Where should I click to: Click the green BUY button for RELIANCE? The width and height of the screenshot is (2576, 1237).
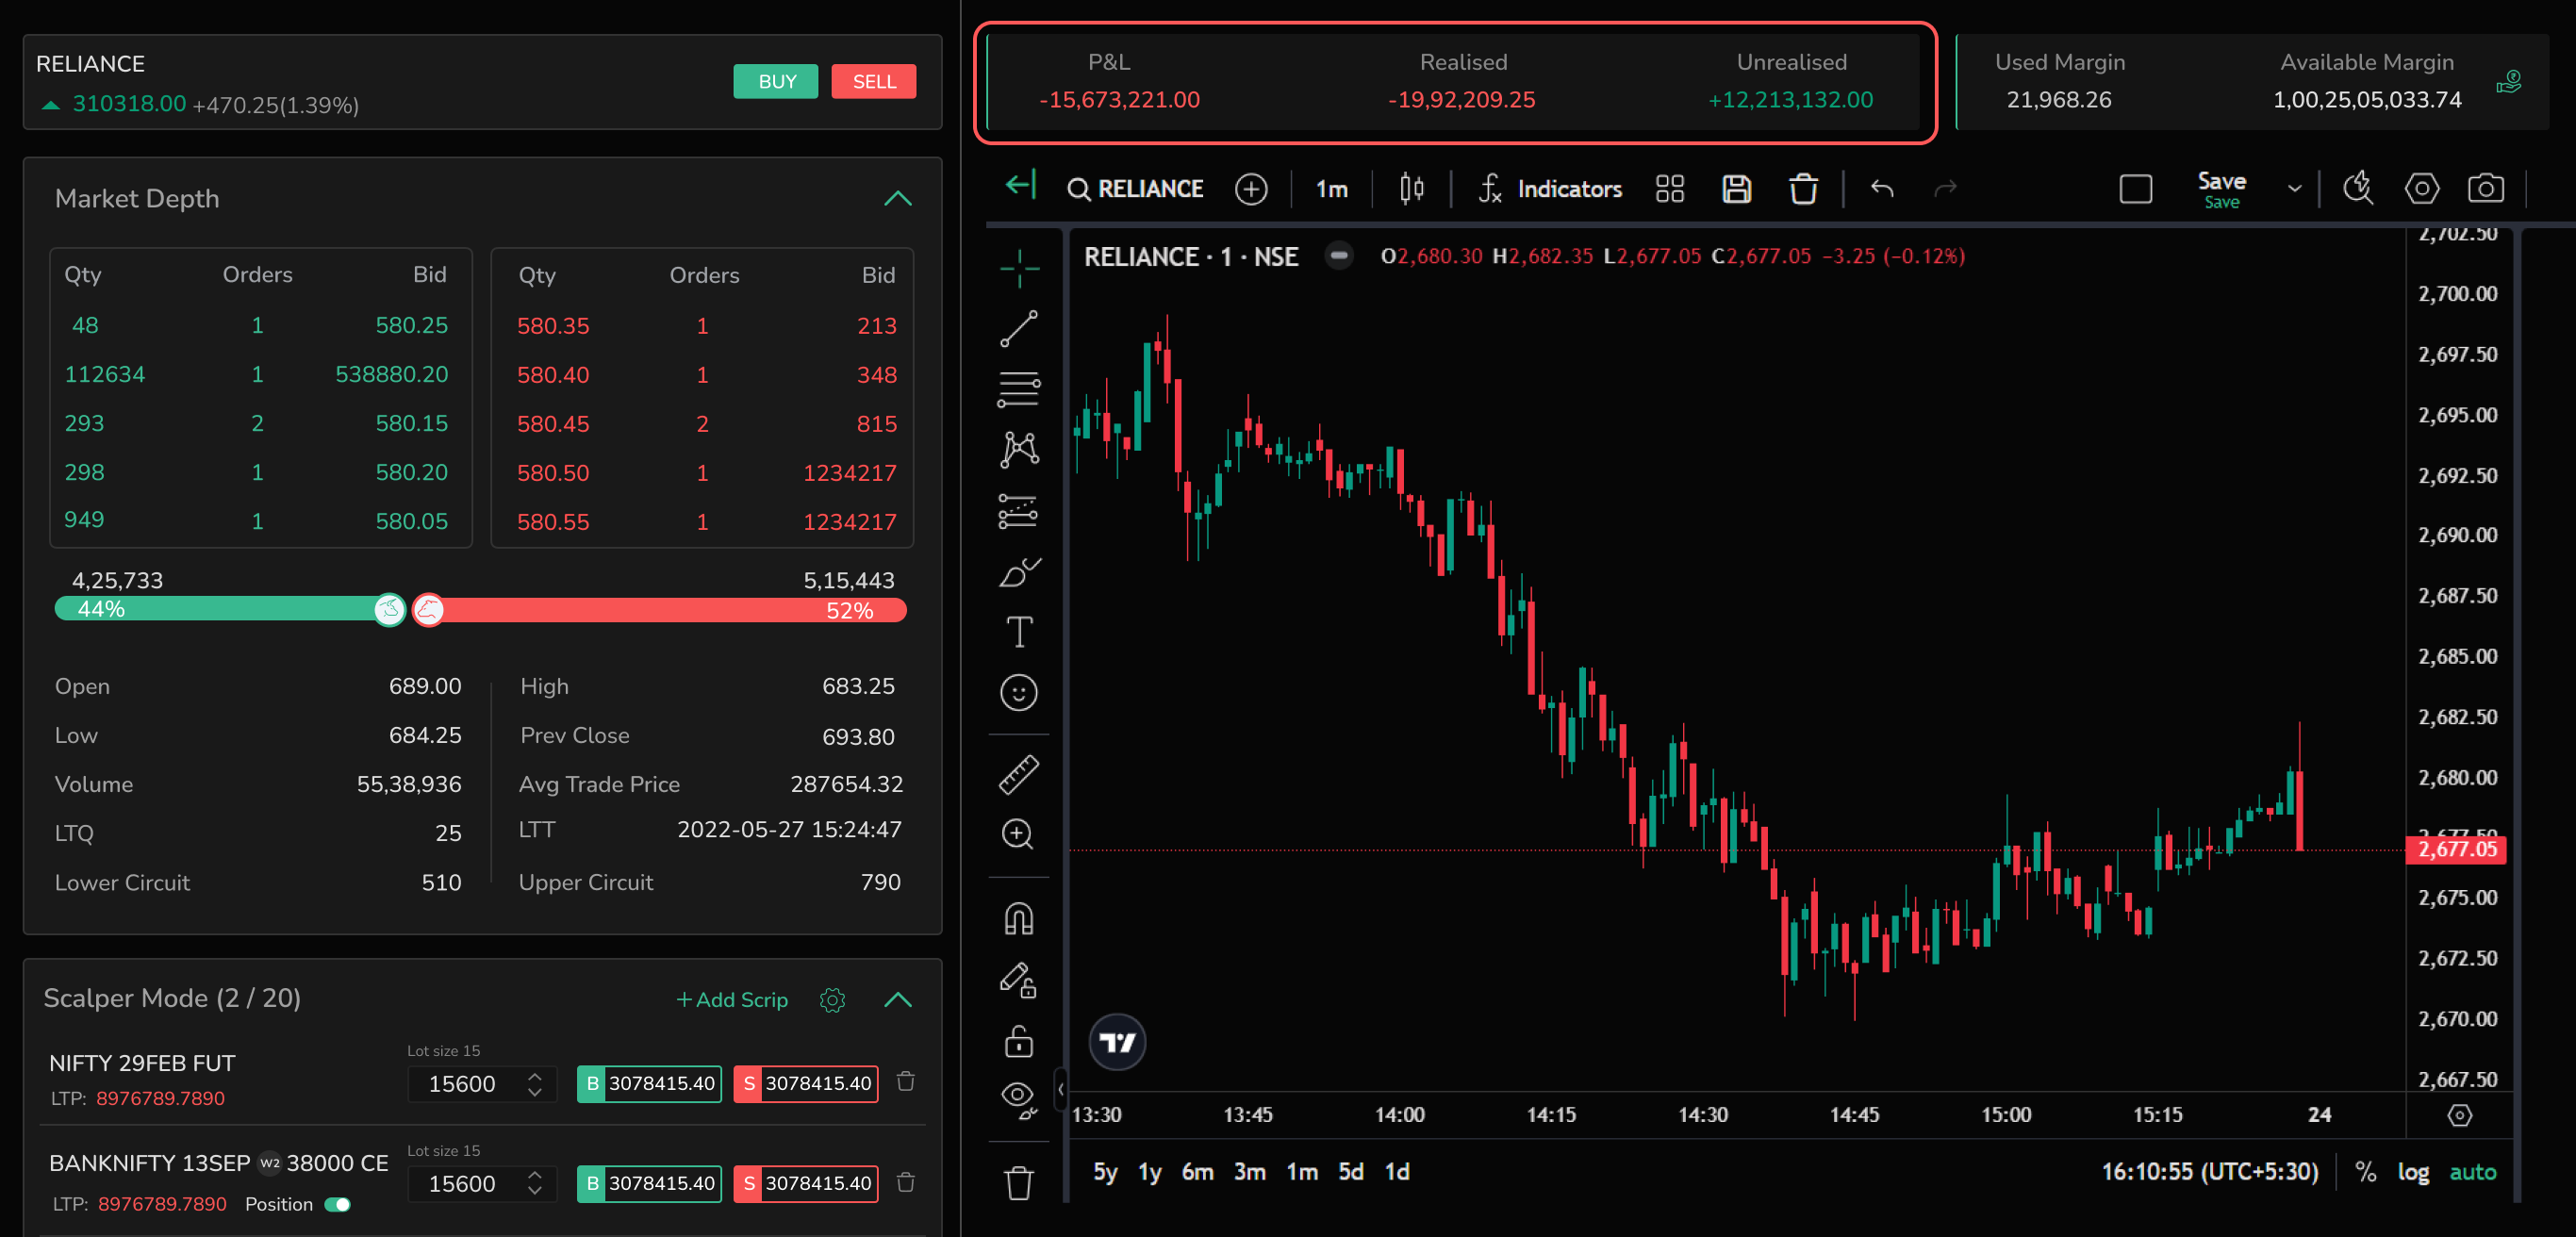(x=775, y=81)
